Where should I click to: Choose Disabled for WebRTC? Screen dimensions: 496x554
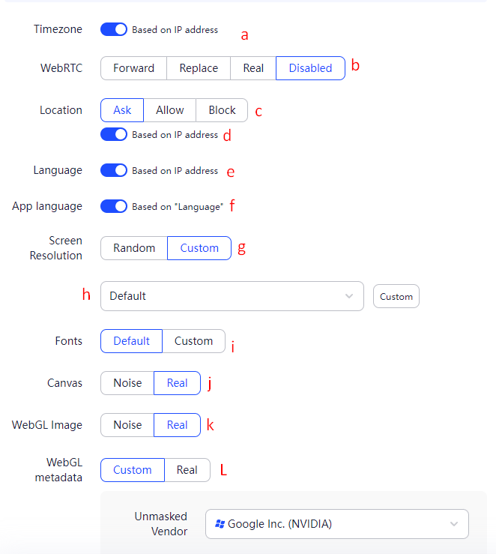click(x=310, y=68)
